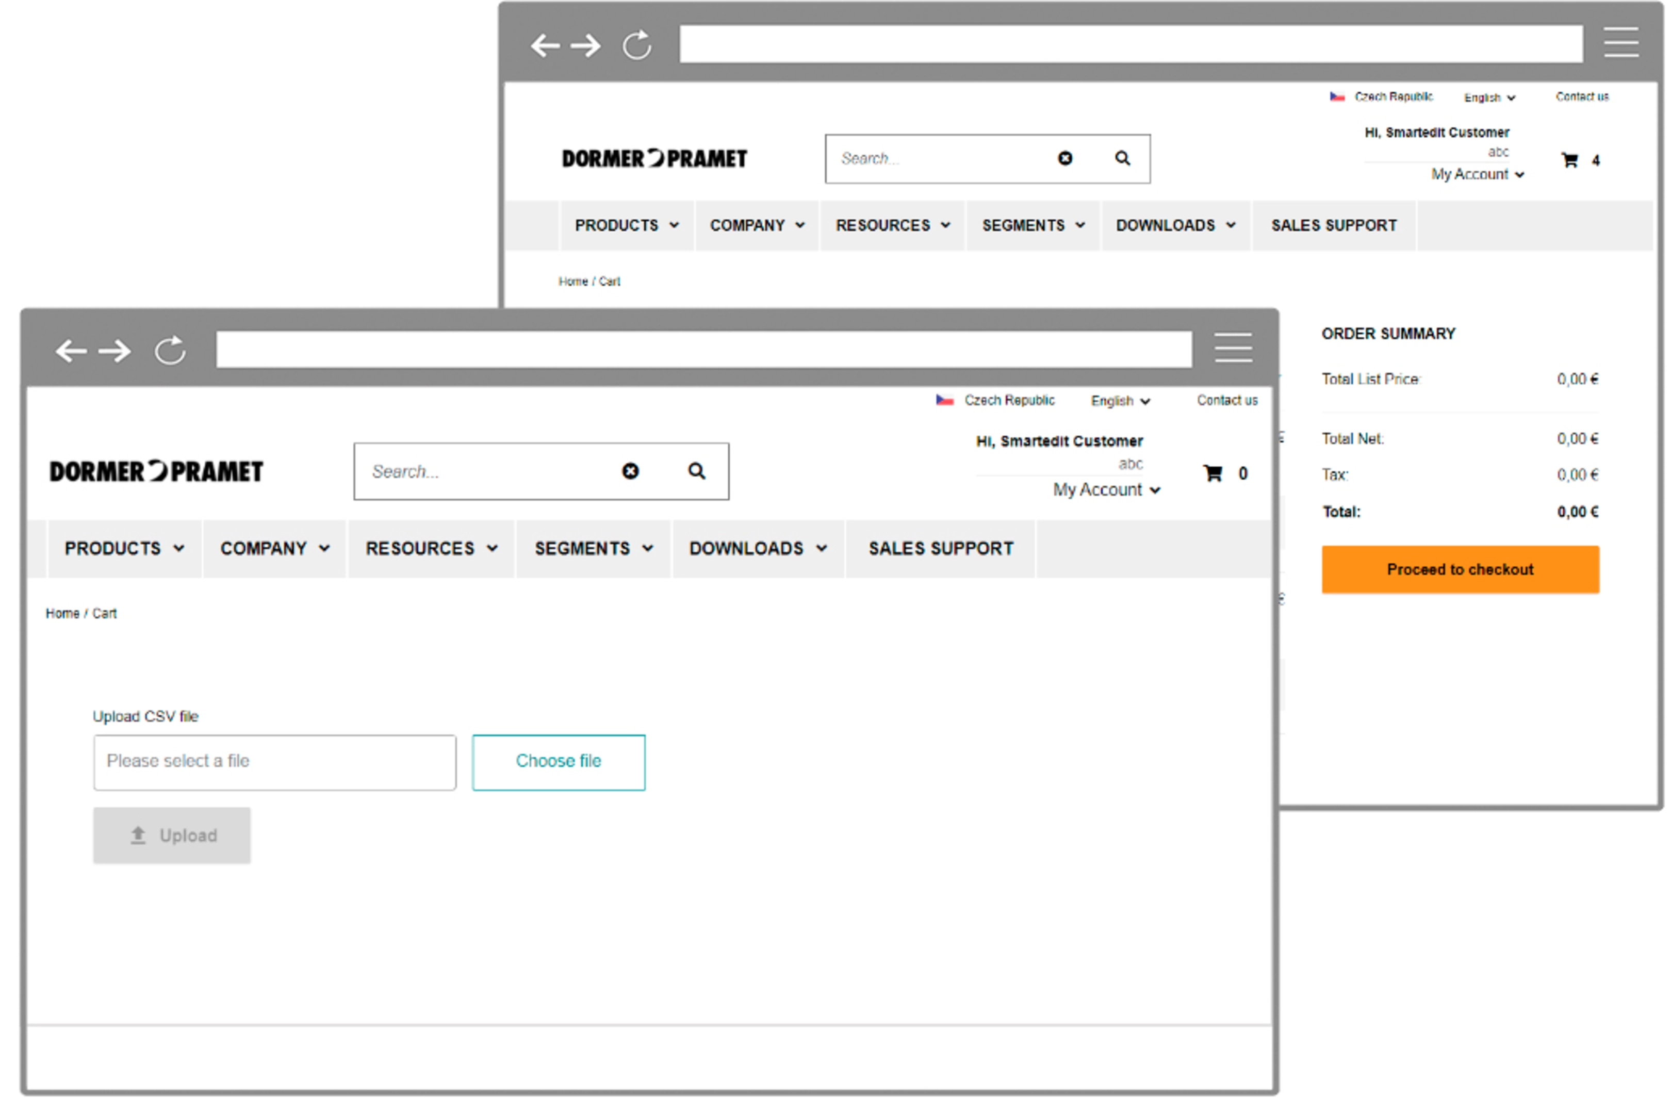Expand the front window's My Account dropdown
The image size is (1671, 1114).
(1106, 489)
